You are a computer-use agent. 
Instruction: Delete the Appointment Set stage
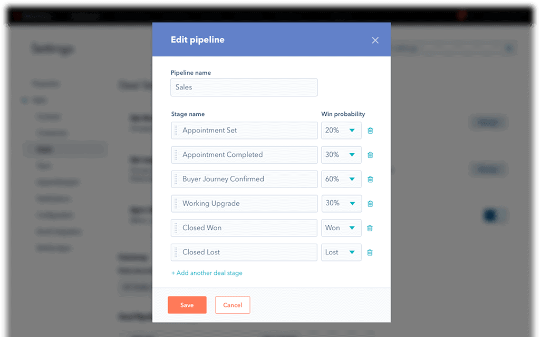pyautogui.click(x=370, y=131)
